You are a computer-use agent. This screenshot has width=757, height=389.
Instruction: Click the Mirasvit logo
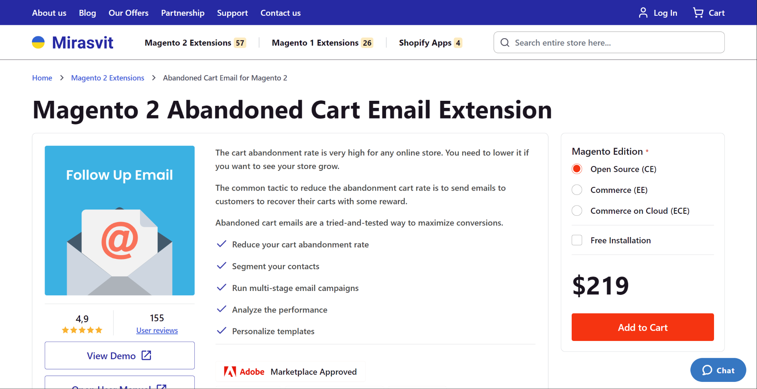[73, 43]
